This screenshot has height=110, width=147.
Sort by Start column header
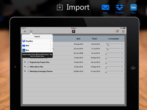click(78, 39)
